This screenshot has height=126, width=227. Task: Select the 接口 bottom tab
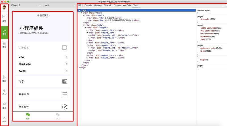point(58,116)
